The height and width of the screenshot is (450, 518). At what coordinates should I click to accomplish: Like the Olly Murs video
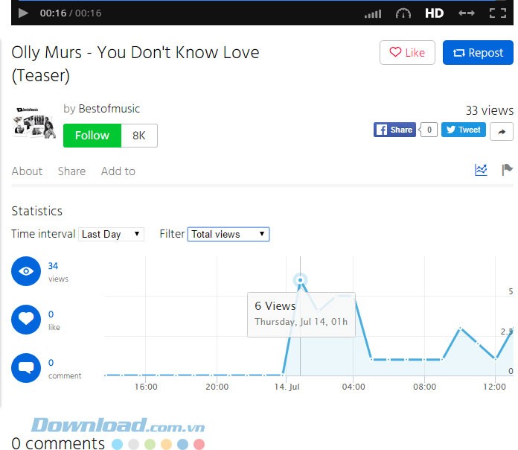407,53
